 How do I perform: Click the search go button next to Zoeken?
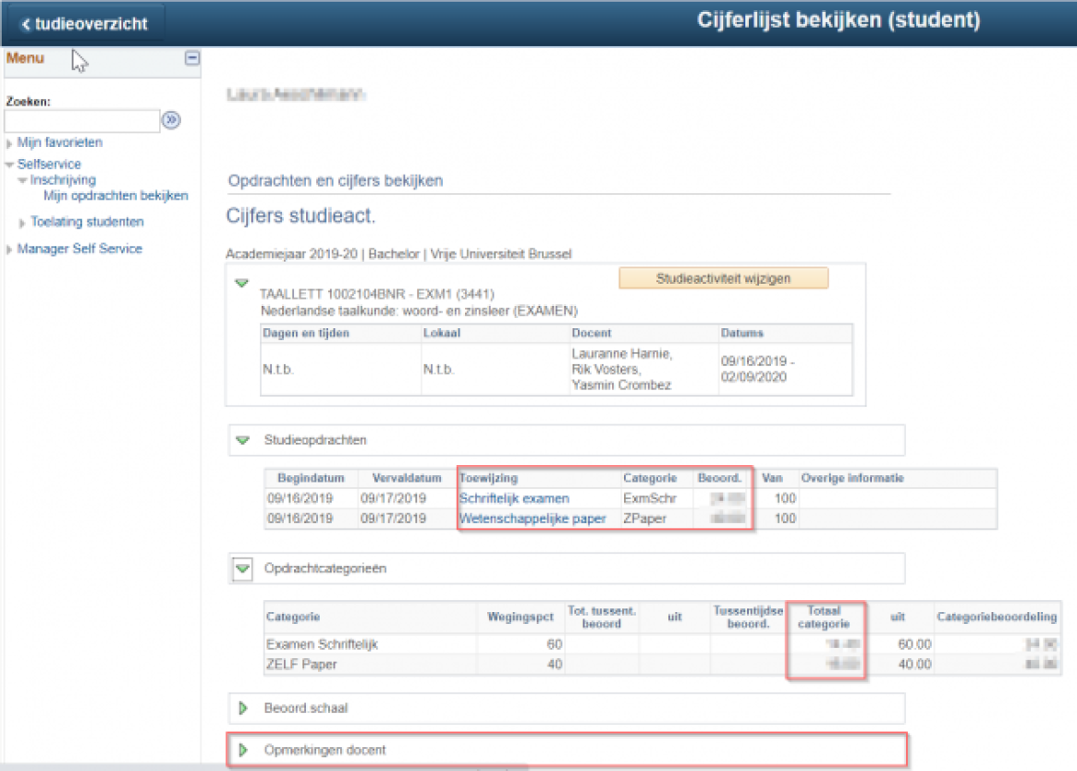pyautogui.click(x=171, y=121)
